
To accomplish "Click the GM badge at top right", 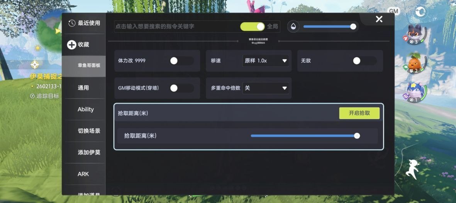I will [x=393, y=11].
